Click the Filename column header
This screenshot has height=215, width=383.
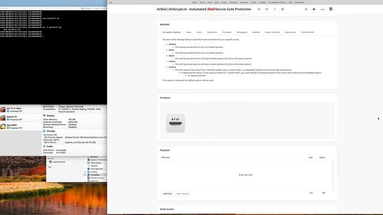(x=166, y=158)
